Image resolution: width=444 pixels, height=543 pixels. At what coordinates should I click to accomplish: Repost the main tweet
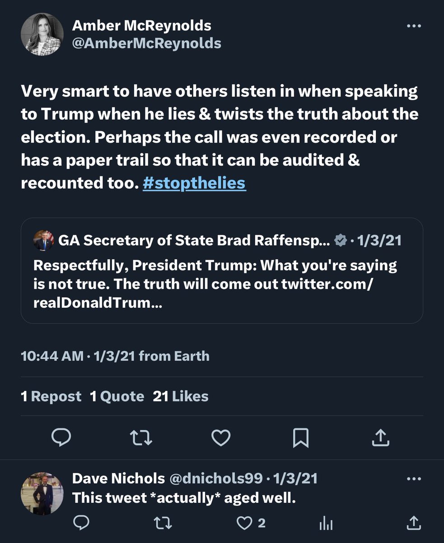tap(140, 437)
